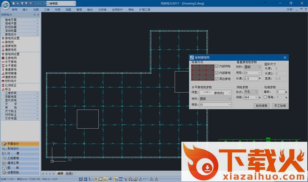
Task: Open the 注释 ribbon tab
Action: click(36, 10)
